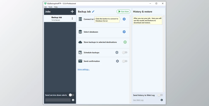Click the SQLBackupAndFTP shield title icon
This screenshot has width=209, height=106.
pyautogui.click(x=45, y=3)
